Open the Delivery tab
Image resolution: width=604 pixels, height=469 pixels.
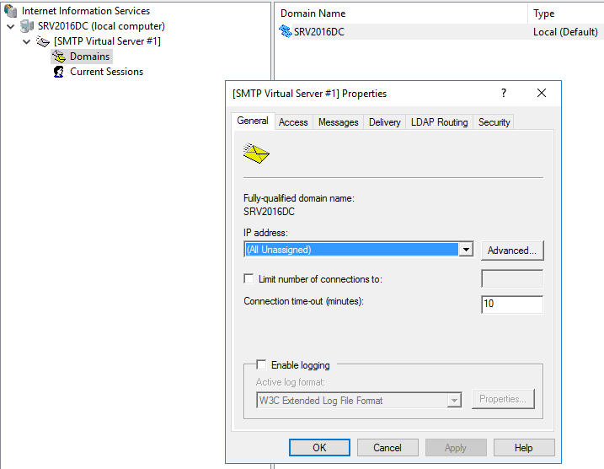384,122
